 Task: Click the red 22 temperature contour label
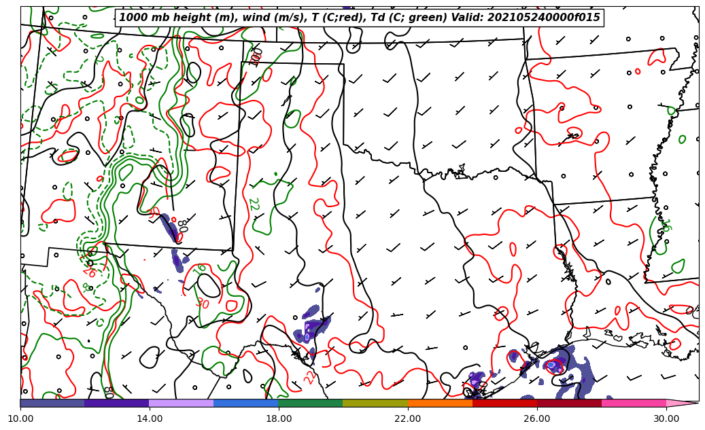(x=310, y=376)
